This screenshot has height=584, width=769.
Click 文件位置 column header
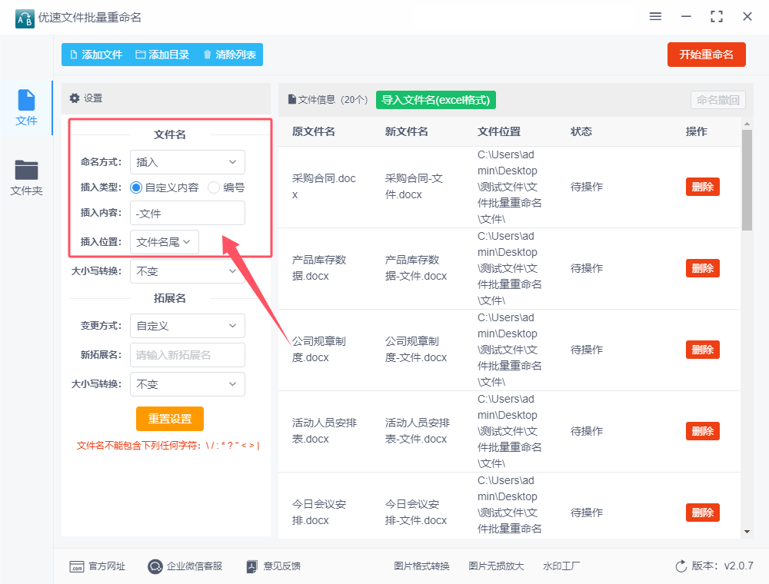tap(499, 131)
